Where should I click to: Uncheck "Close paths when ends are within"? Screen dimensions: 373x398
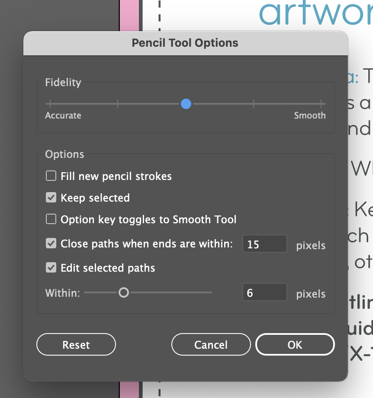coord(51,244)
